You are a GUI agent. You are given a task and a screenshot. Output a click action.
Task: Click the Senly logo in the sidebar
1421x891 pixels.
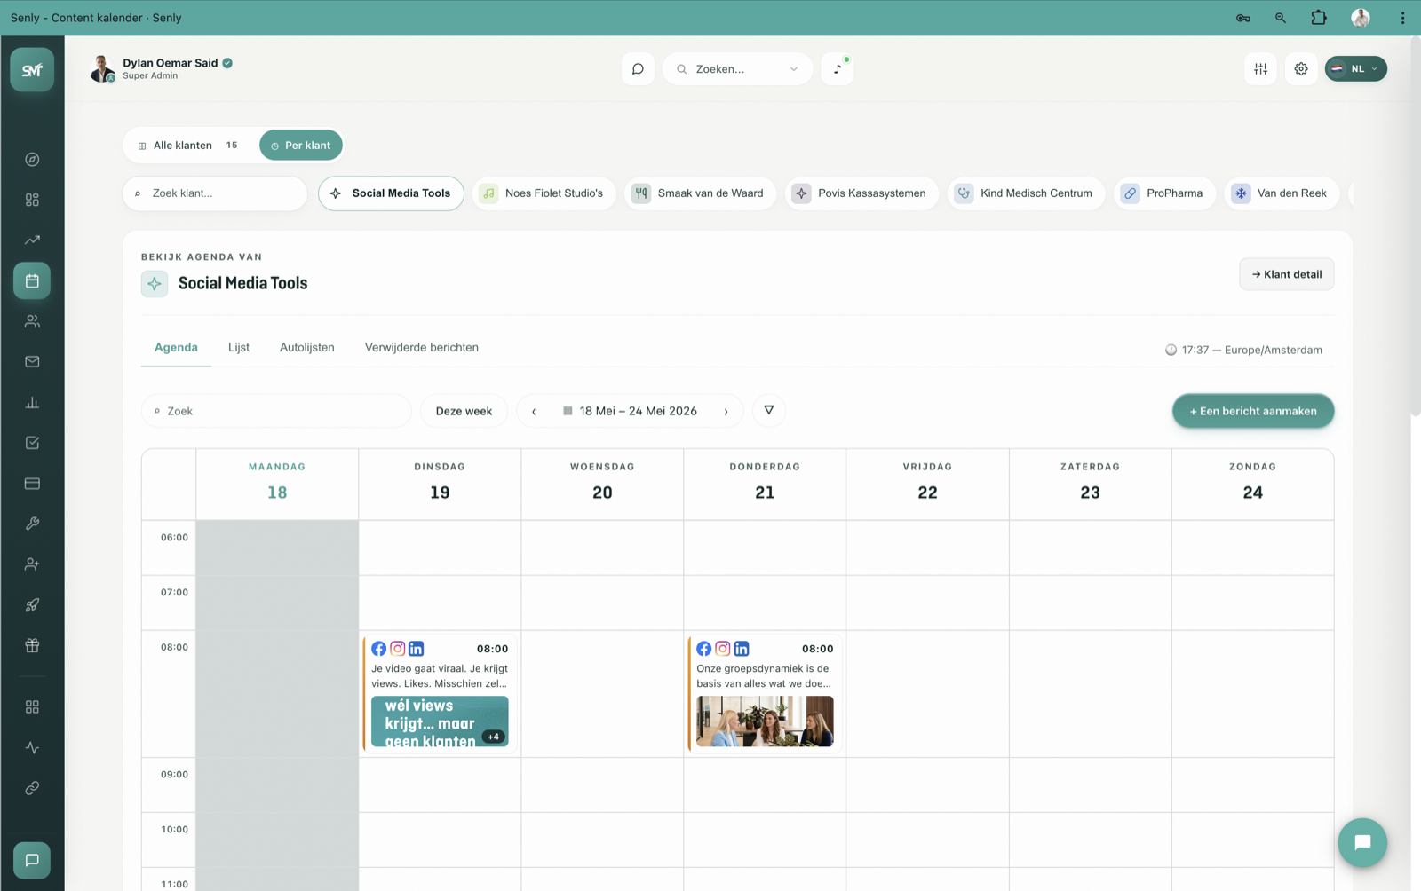coord(32,70)
